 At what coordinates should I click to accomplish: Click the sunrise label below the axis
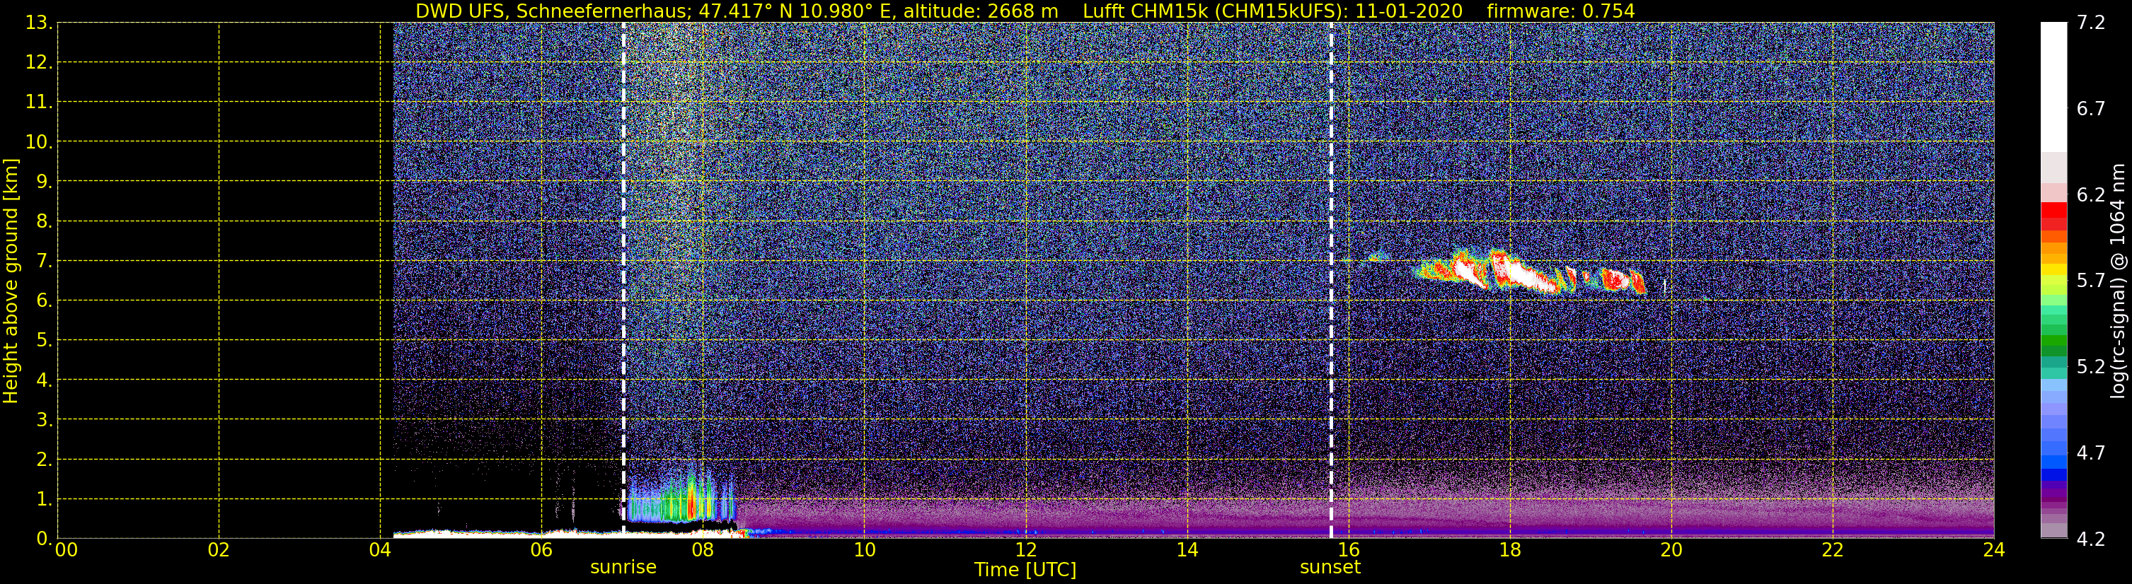(623, 568)
